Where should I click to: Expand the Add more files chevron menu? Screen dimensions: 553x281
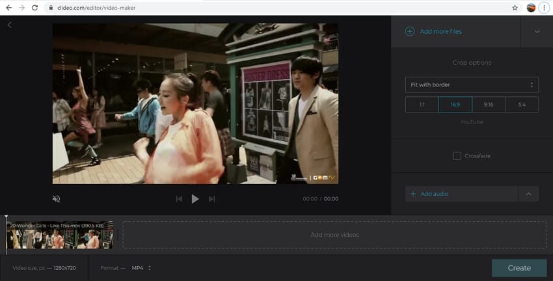pyautogui.click(x=537, y=31)
